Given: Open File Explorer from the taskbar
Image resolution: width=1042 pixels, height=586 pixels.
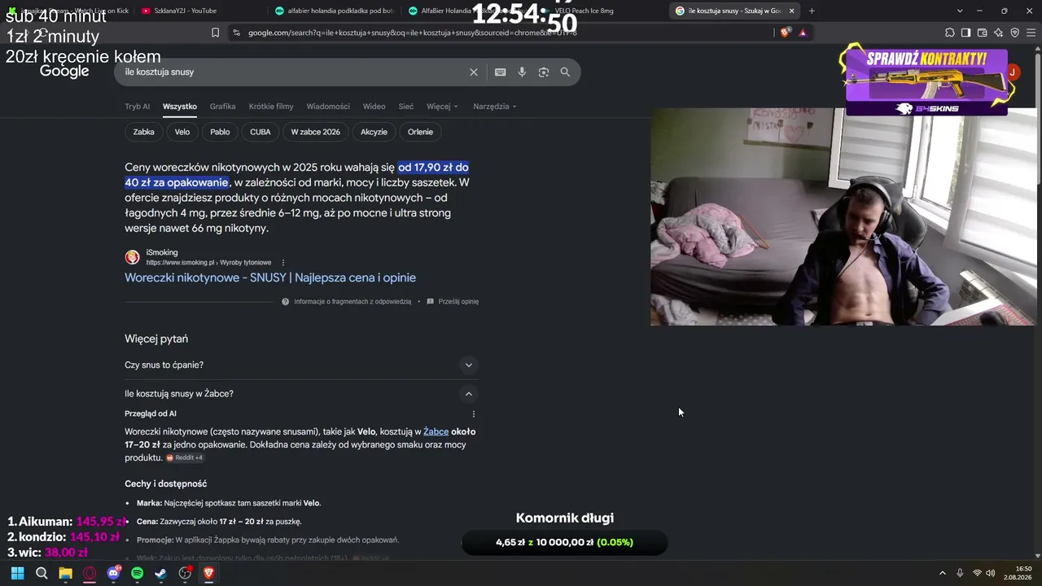Looking at the screenshot, I should pyautogui.click(x=65, y=573).
